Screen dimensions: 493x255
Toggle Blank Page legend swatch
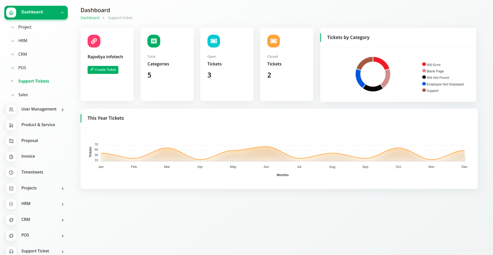424,71
